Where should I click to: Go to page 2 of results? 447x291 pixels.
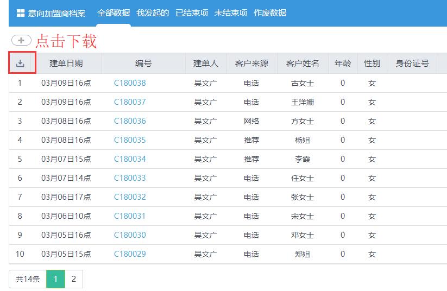(x=73, y=279)
